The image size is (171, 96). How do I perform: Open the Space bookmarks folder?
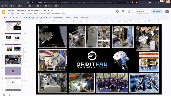[x=14, y=6]
